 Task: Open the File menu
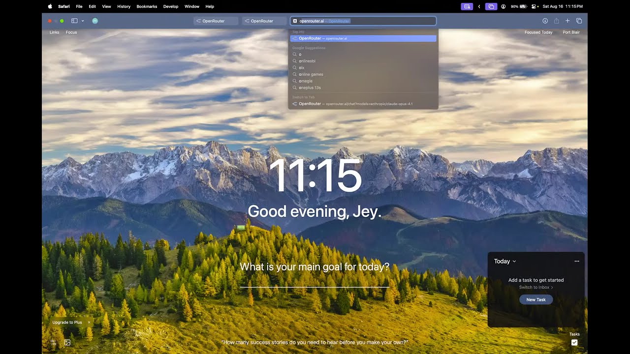coord(79,6)
